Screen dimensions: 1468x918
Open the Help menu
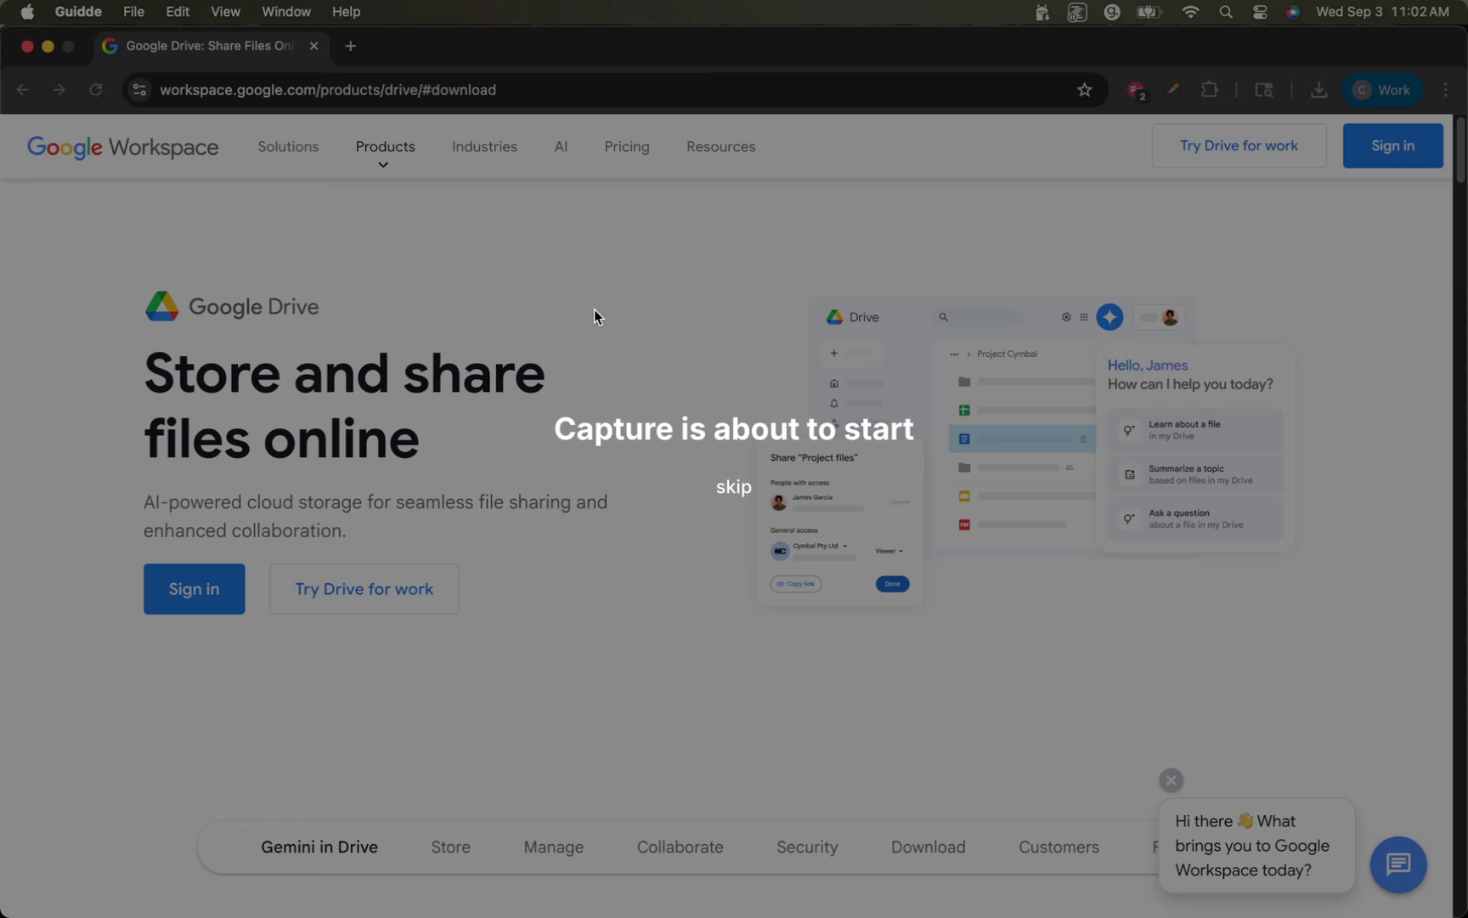click(346, 12)
